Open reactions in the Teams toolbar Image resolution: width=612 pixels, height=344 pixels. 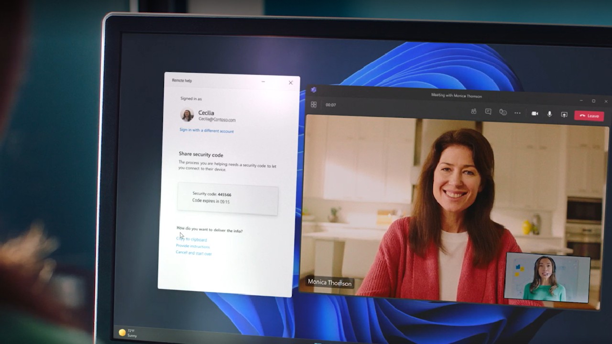503,112
